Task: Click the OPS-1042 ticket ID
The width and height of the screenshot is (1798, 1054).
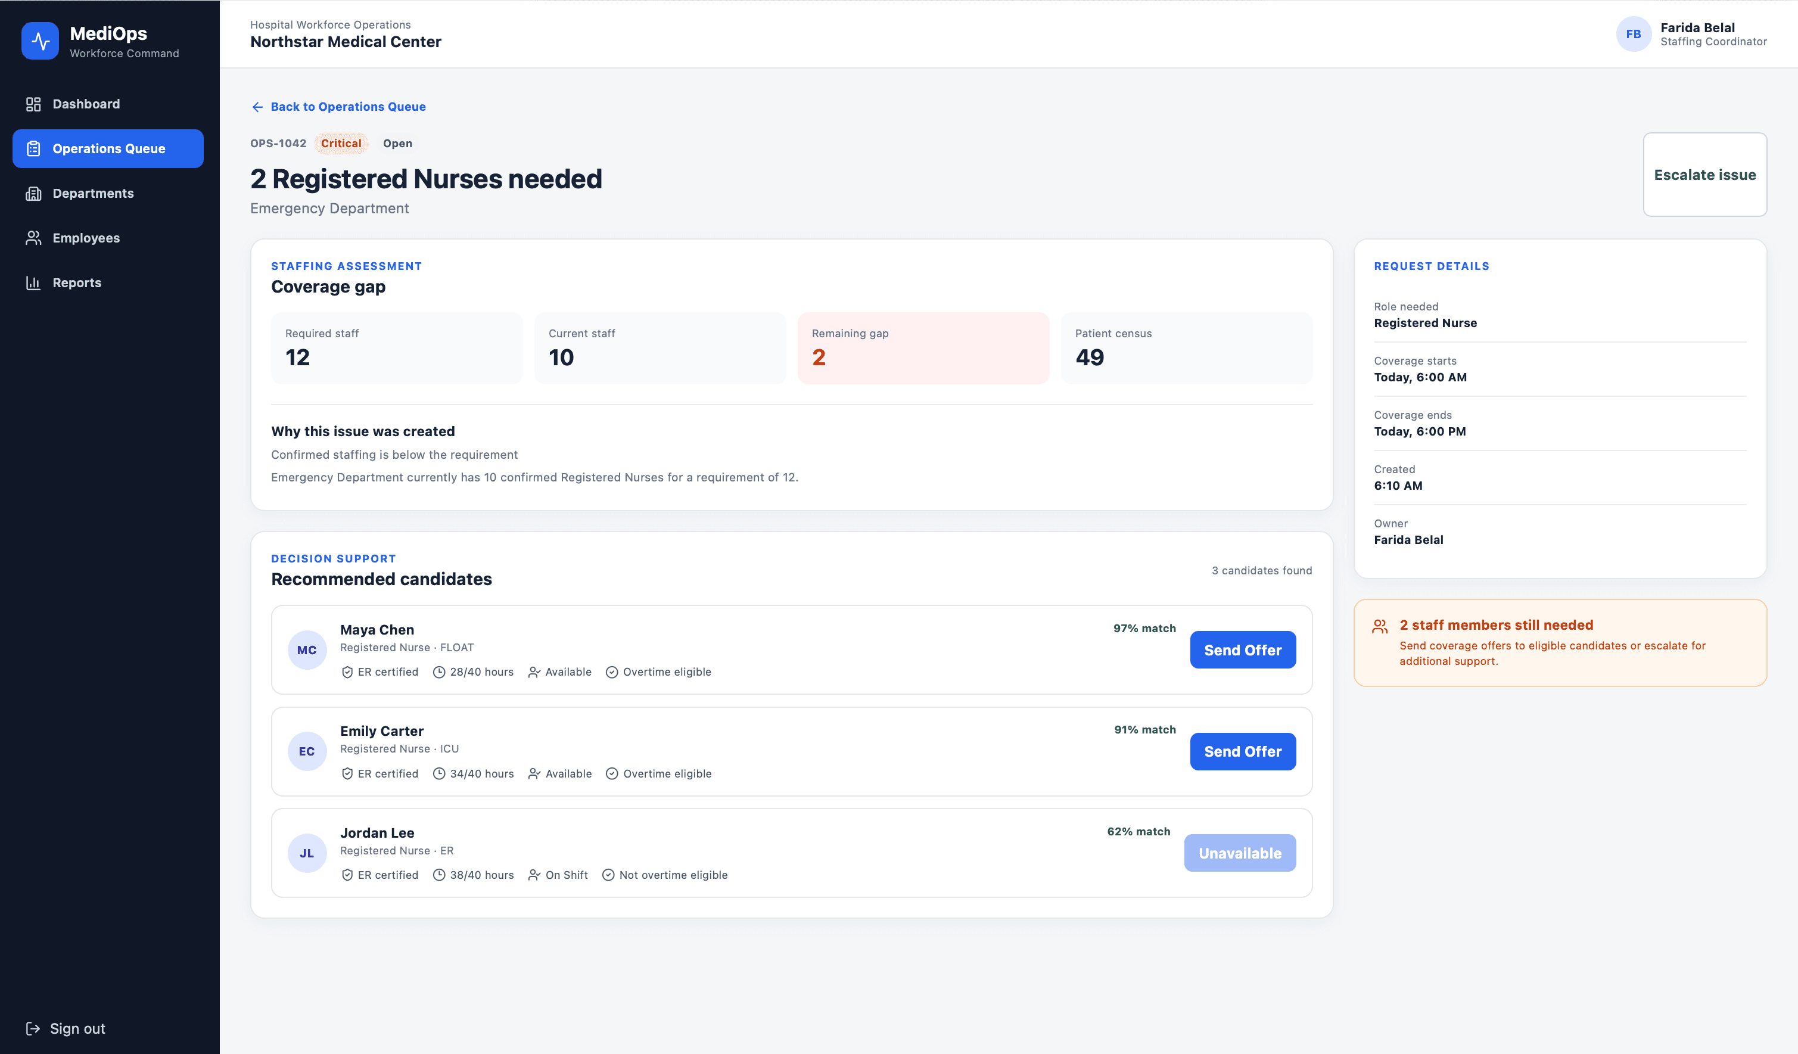Action: (x=278, y=144)
